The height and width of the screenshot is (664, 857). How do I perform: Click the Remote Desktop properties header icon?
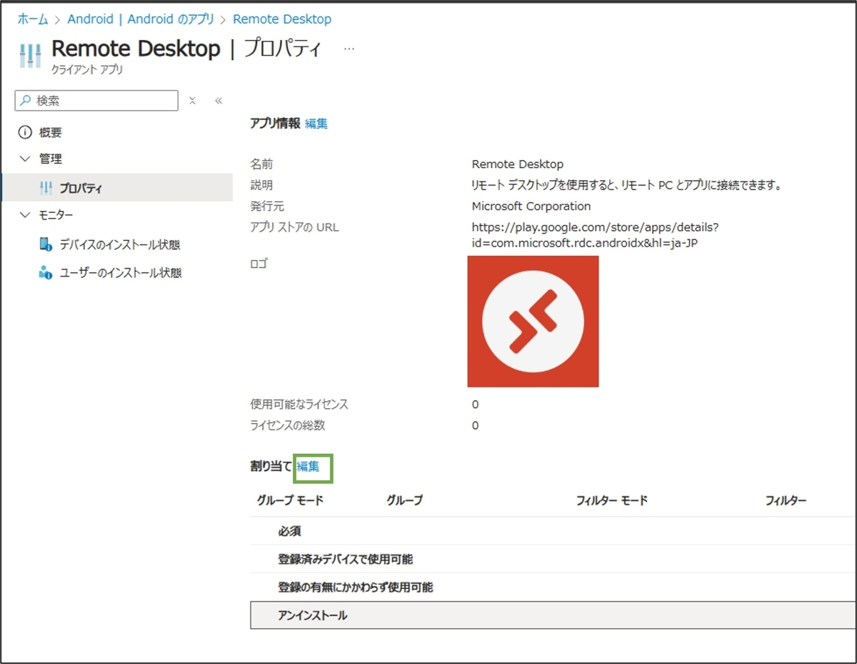[x=30, y=56]
